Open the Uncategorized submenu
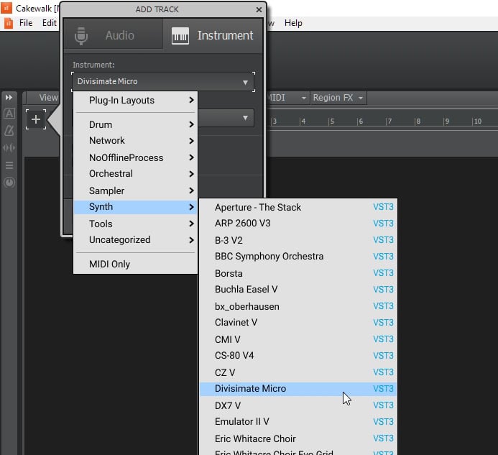 [x=135, y=240]
